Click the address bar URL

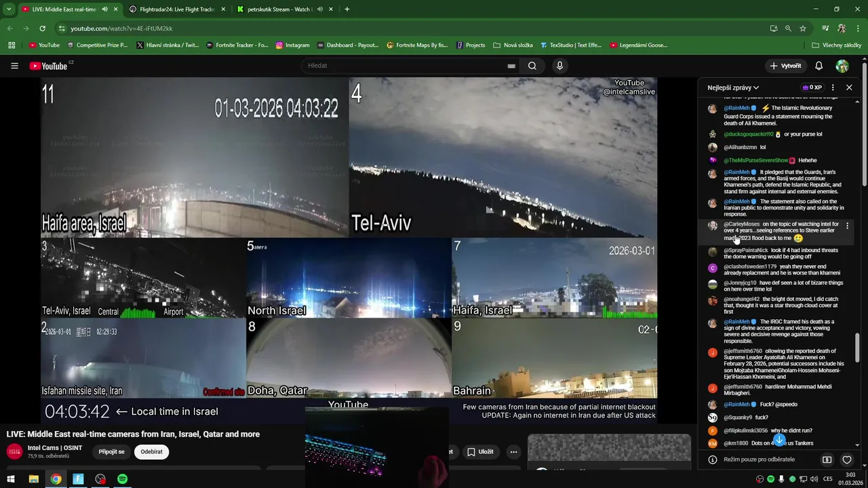click(x=122, y=28)
